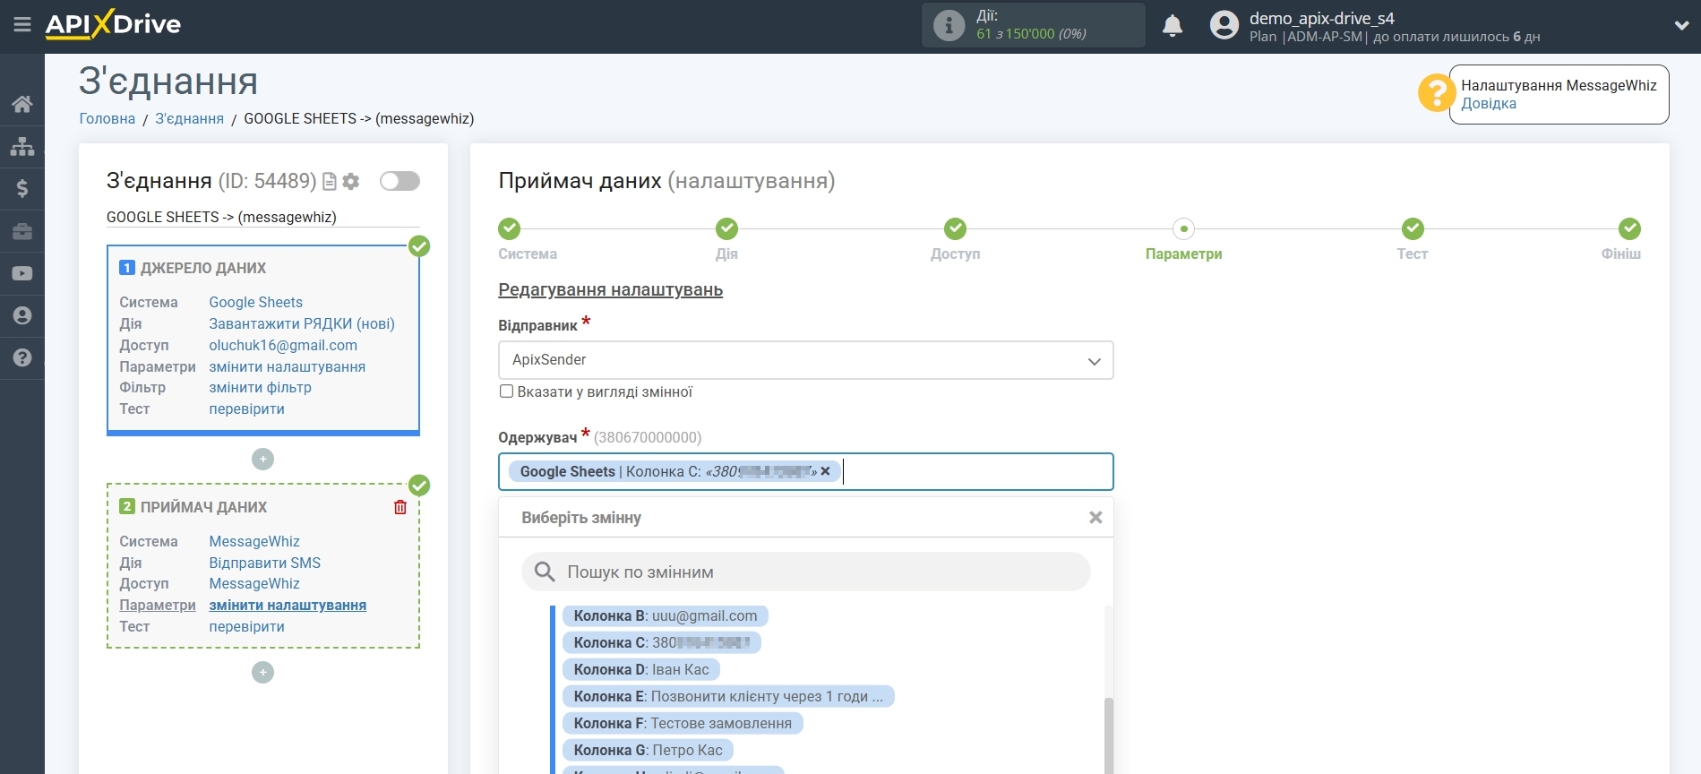
Task: Copy connection via document icon
Action: pos(330,181)
